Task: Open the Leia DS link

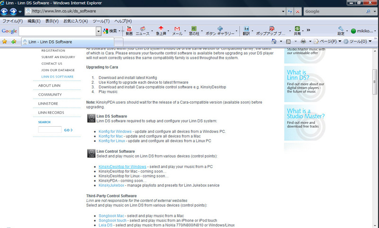Action: click(105, 225)
